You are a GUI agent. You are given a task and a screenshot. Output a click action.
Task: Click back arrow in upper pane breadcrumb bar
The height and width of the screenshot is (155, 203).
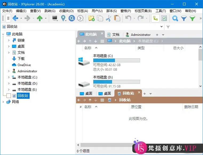[79, 41]
